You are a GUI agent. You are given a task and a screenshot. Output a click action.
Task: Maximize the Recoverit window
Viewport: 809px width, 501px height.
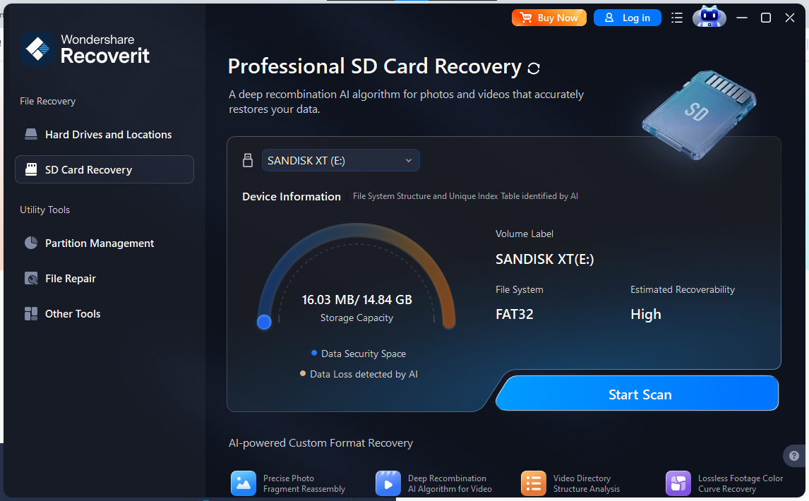click(766, 18)
